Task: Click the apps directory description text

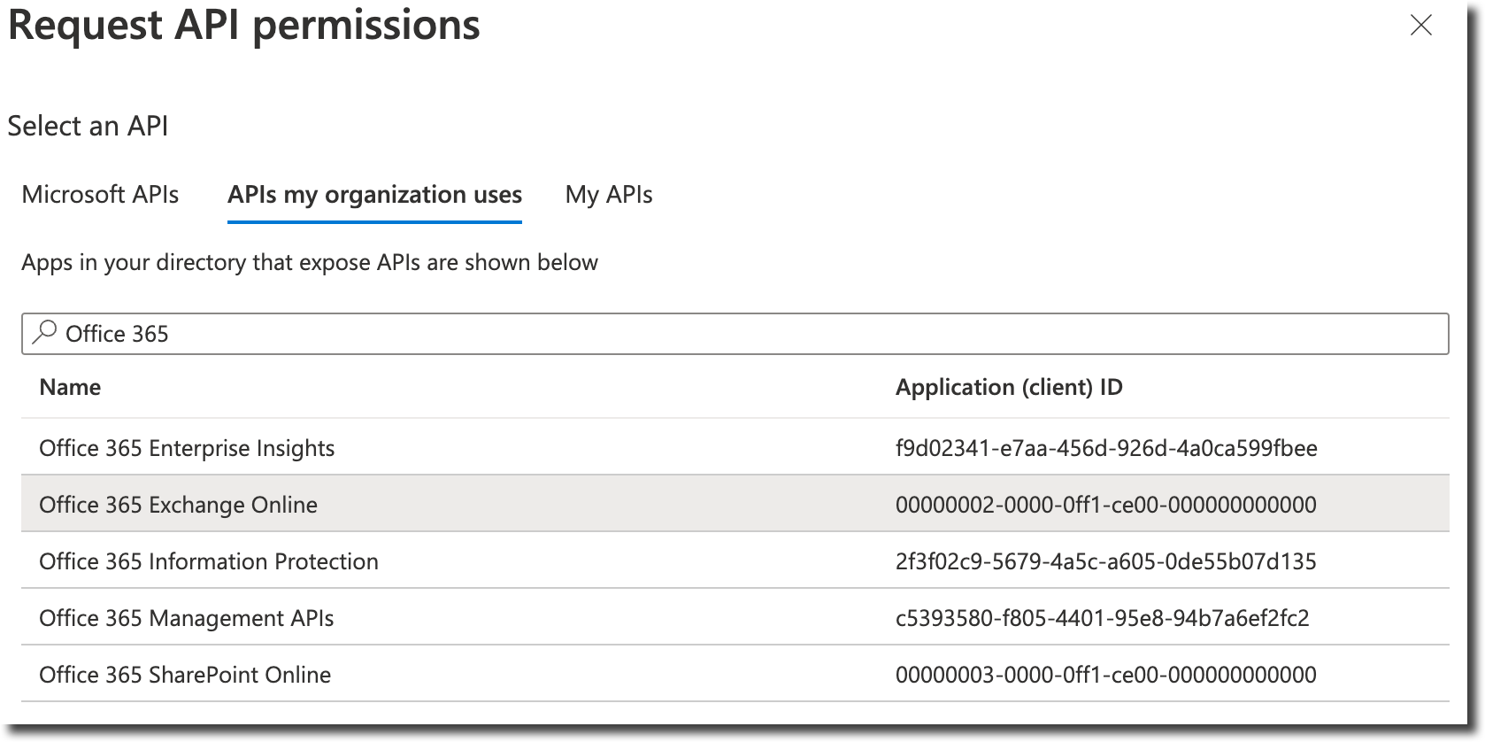Action: 310,262
